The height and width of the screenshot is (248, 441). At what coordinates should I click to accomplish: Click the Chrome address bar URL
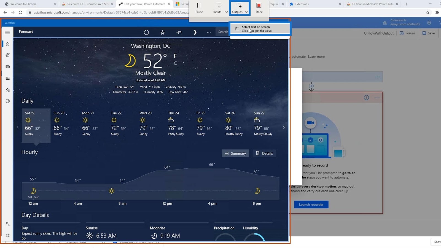point(111,12)
